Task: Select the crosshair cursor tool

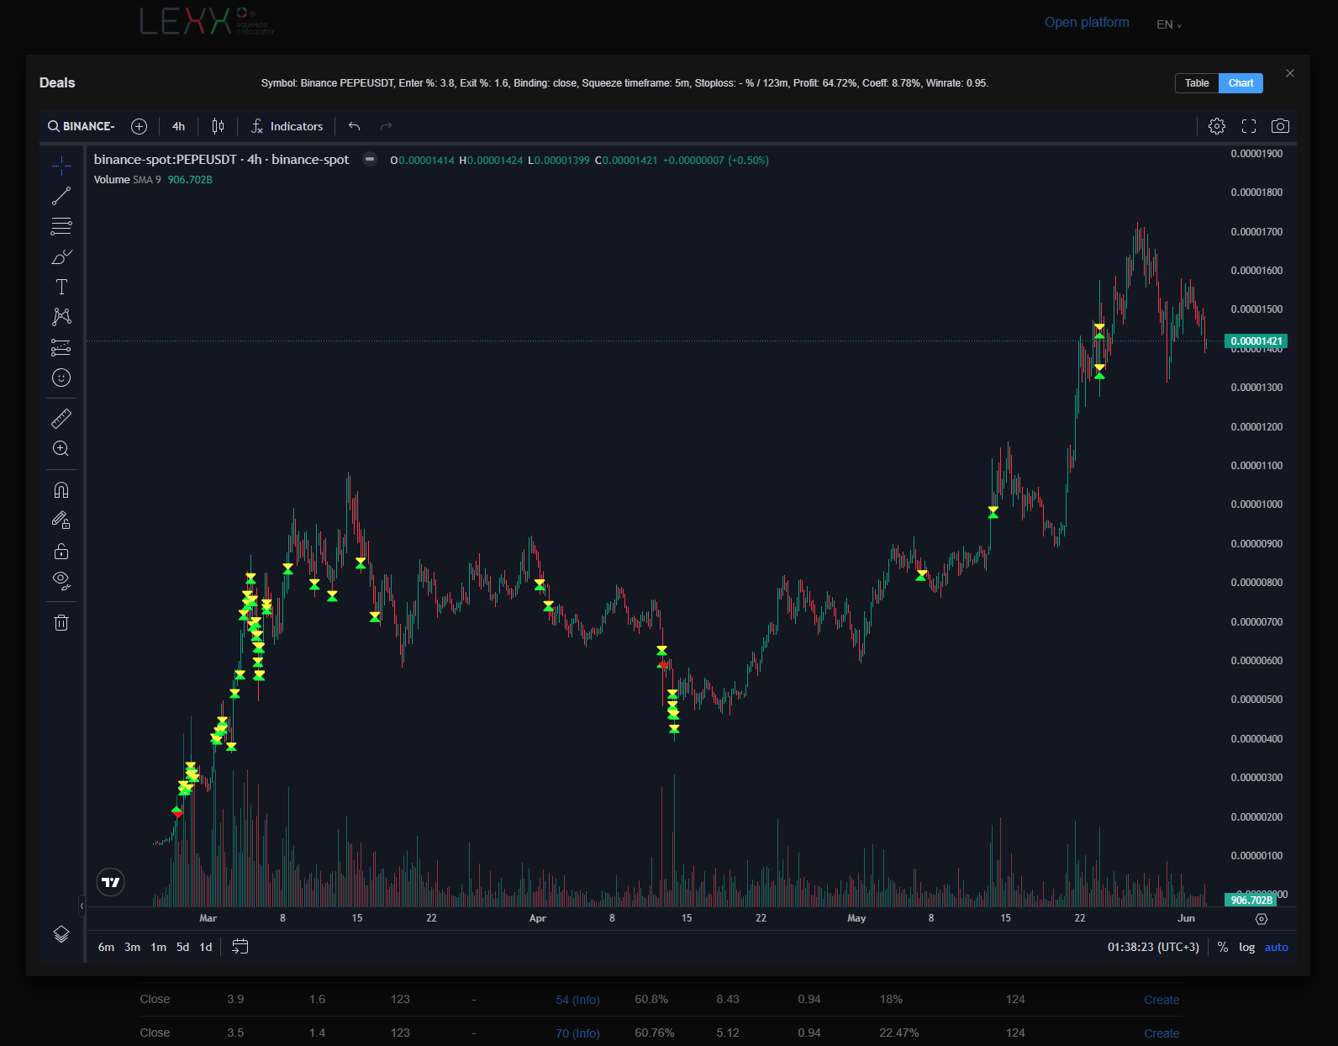Action: pos(61,166)
